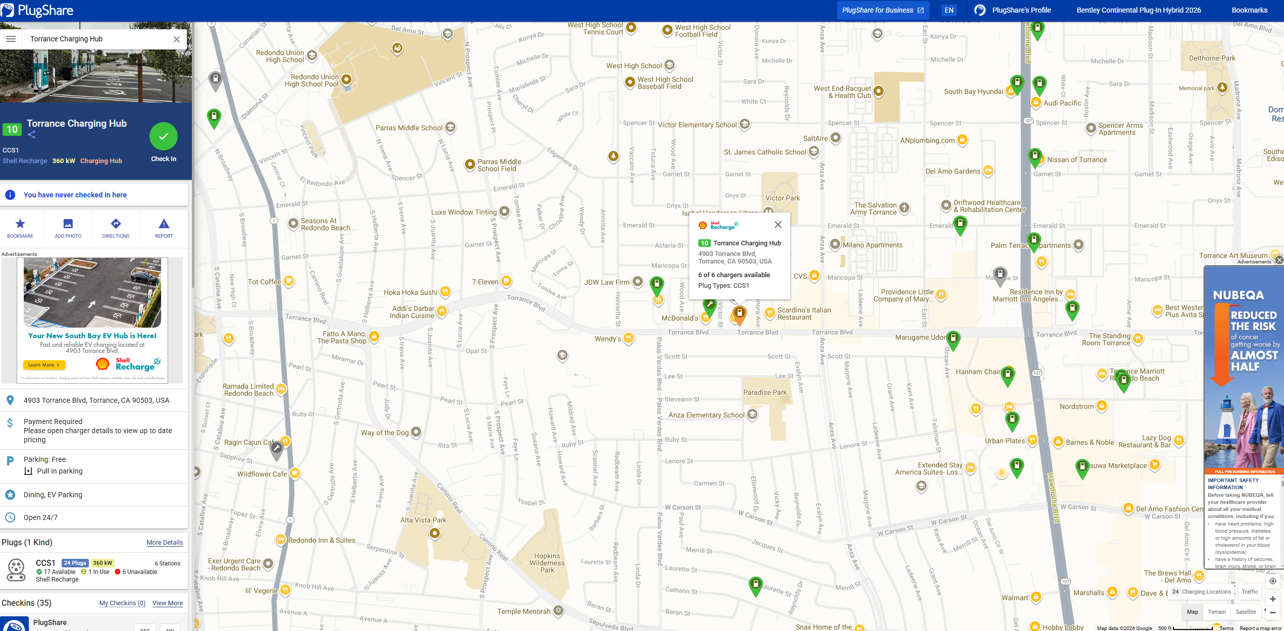Click the green Check In button

pos(164,136)
